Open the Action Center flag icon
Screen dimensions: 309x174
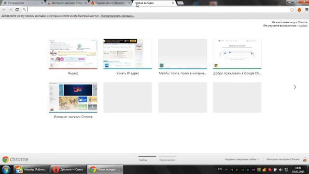[275, 170]
